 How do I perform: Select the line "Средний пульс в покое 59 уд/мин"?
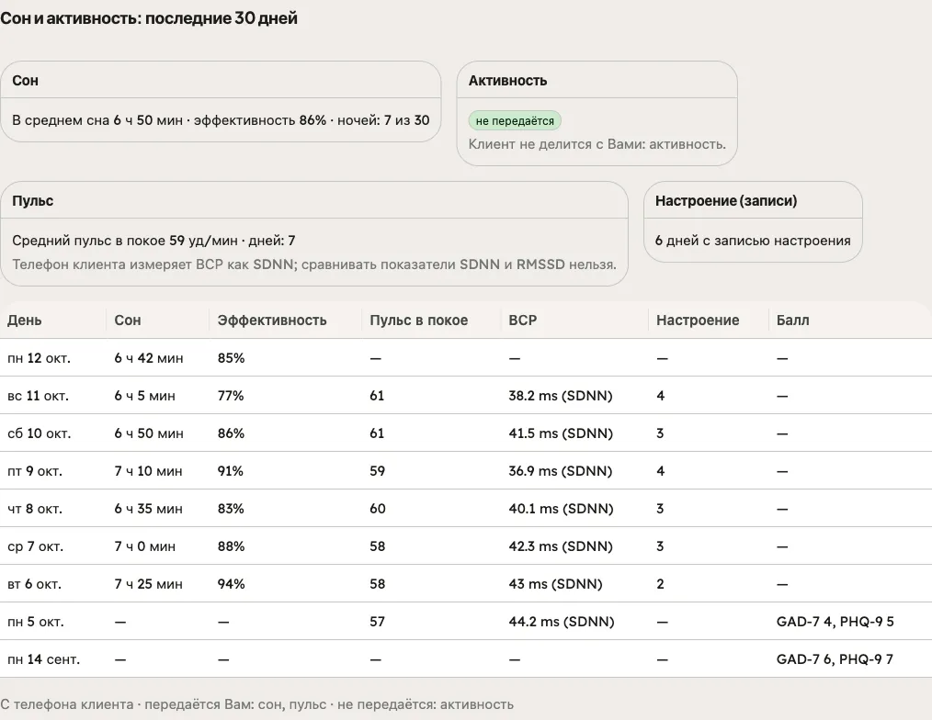(124, 241)
